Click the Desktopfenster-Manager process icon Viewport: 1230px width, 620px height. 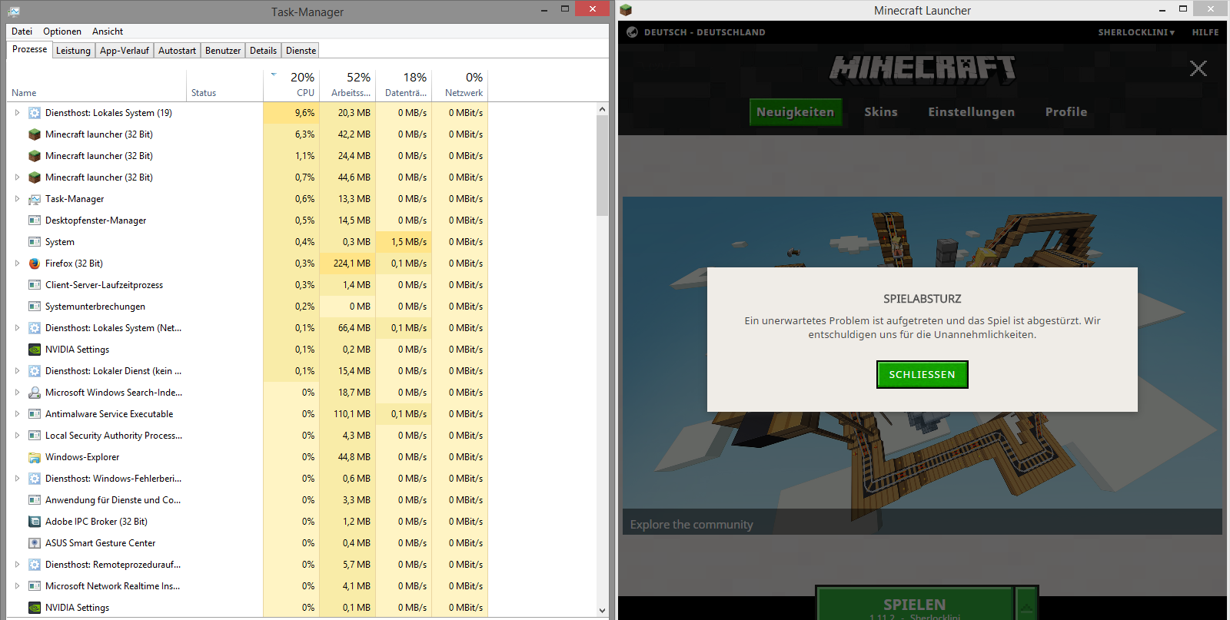35,220
